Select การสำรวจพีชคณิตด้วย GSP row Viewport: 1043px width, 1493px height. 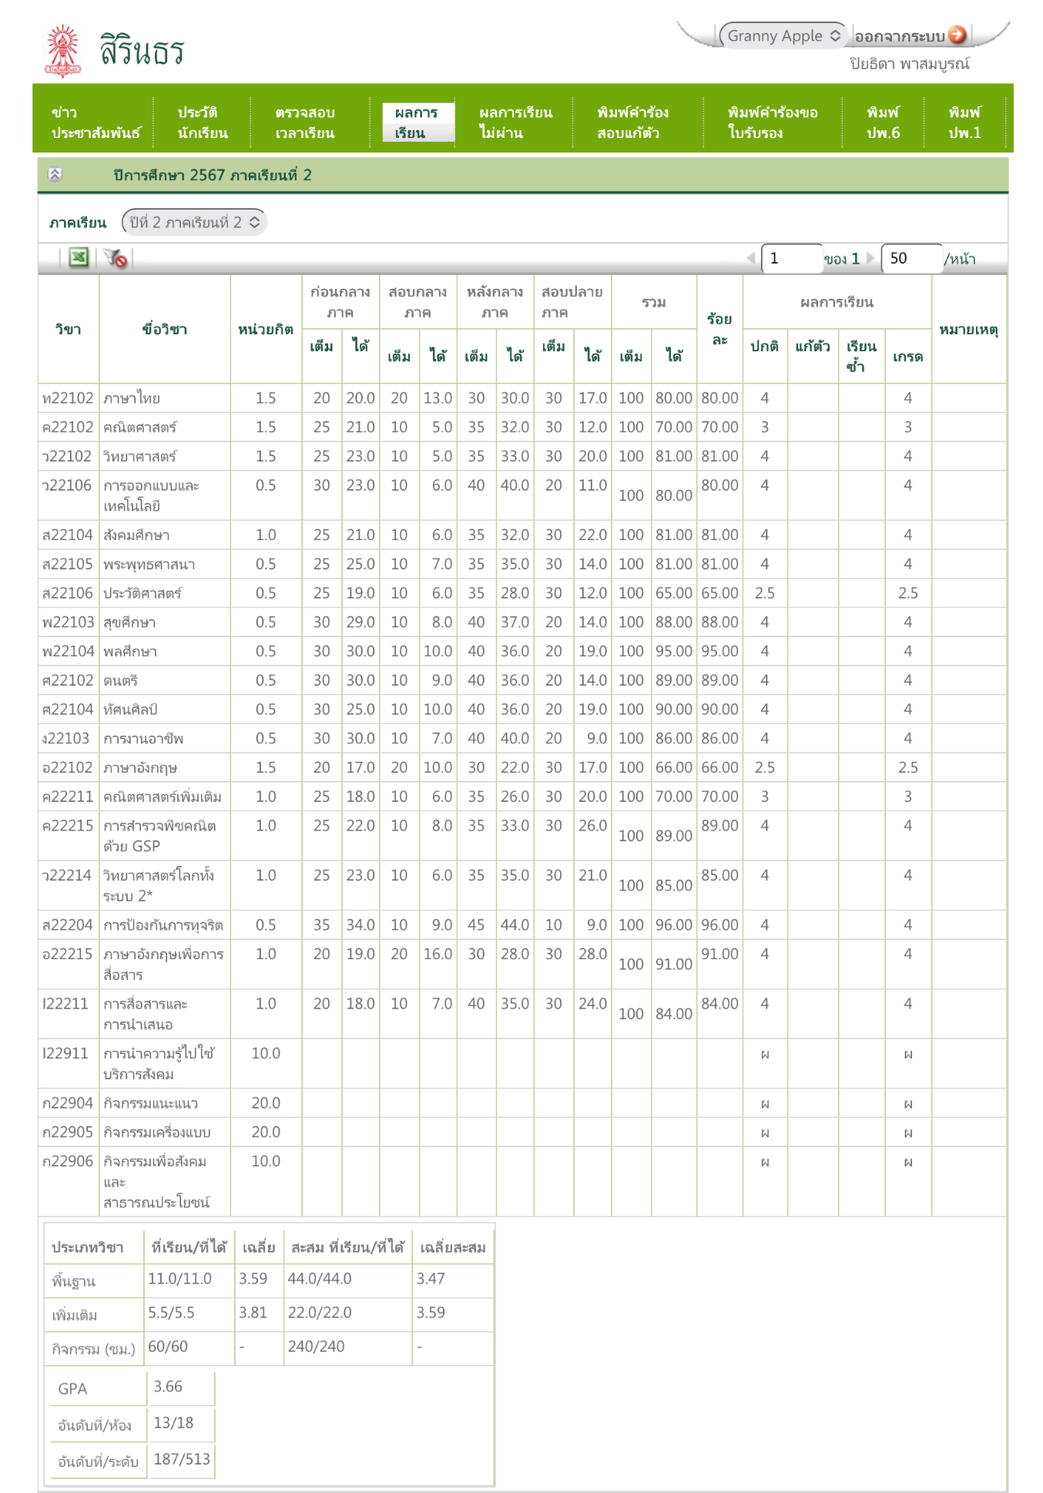[x=522, y=836]
